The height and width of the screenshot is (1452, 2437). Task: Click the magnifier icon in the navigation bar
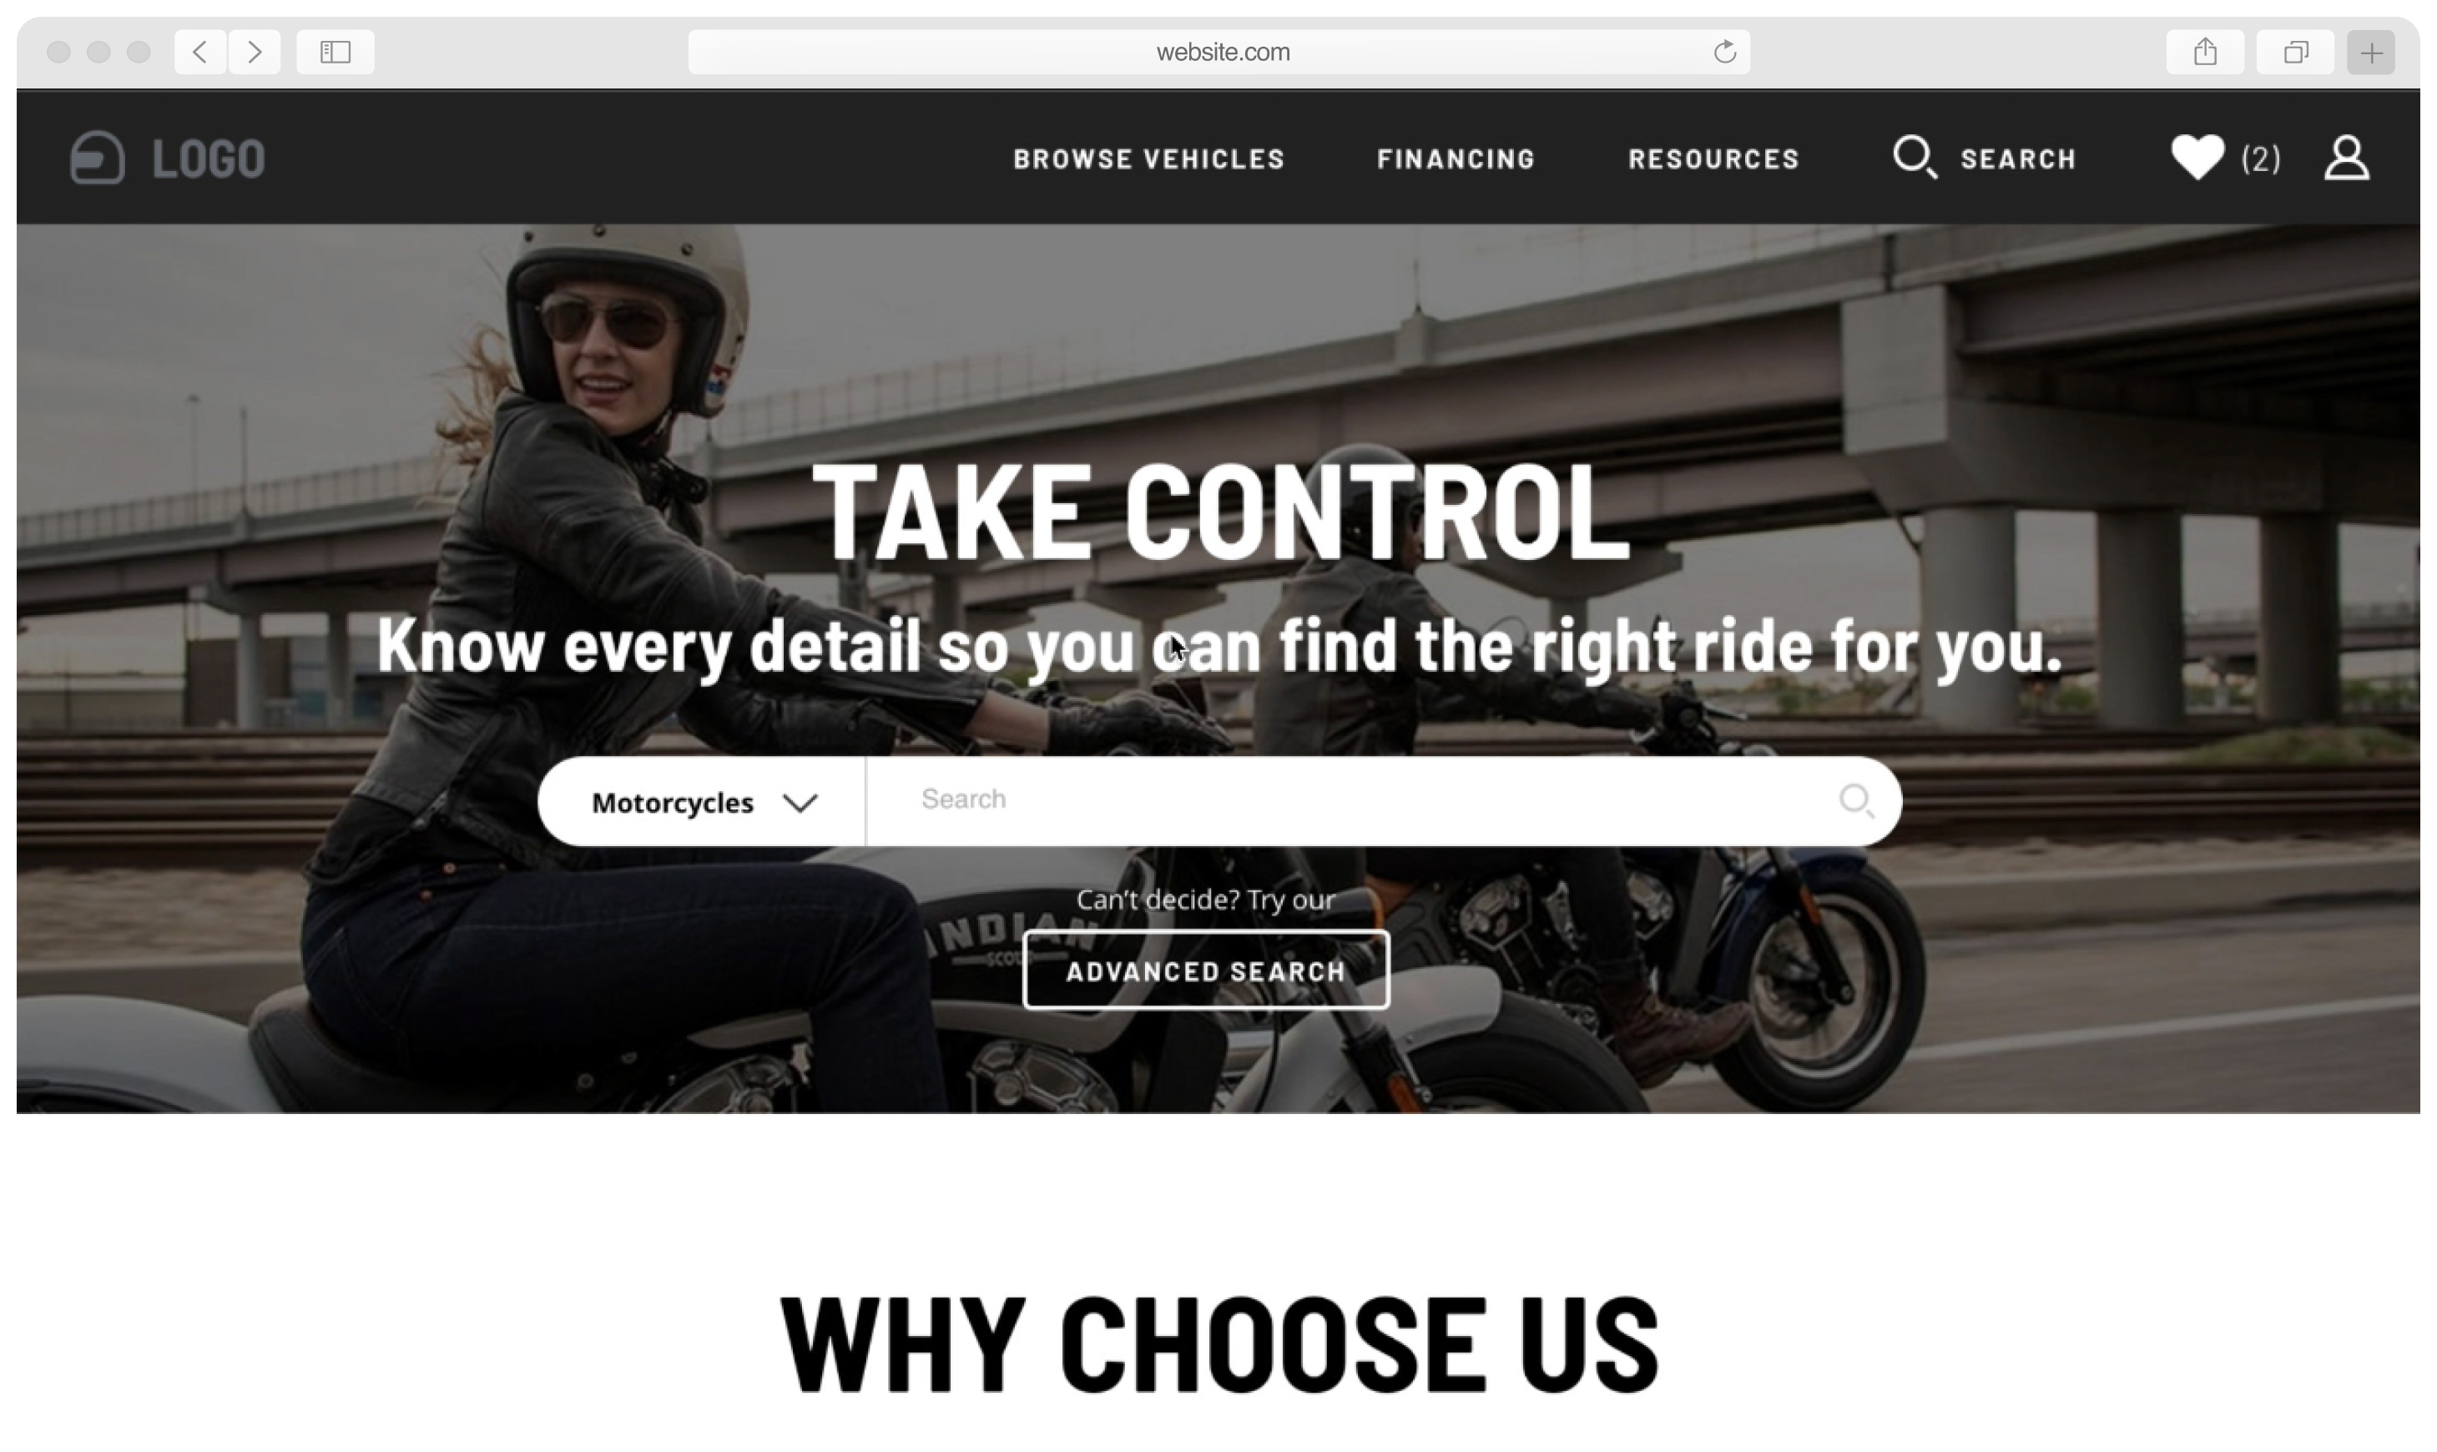click(1914, 158)
